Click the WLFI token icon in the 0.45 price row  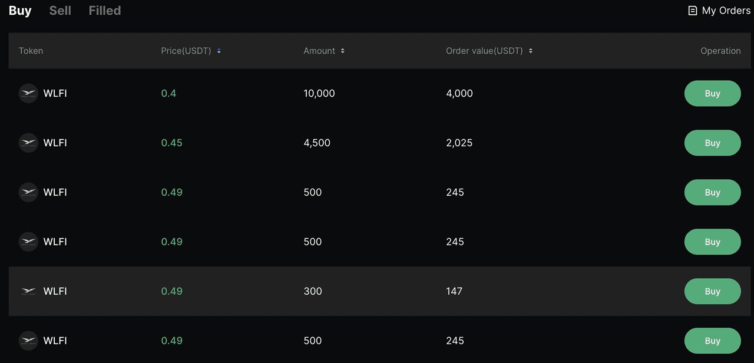click(x=28, y=143)
